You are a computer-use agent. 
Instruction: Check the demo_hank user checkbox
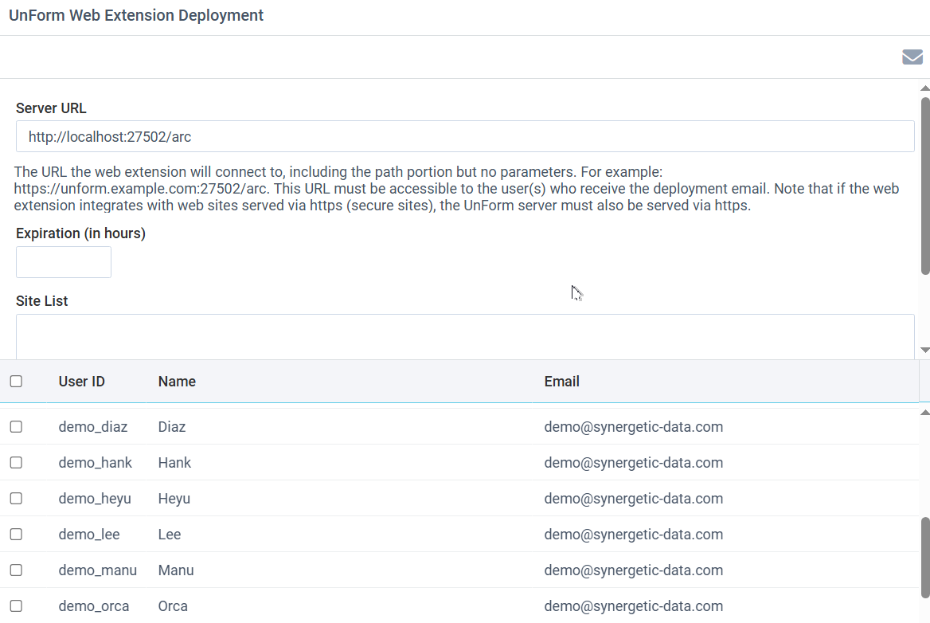16,462
